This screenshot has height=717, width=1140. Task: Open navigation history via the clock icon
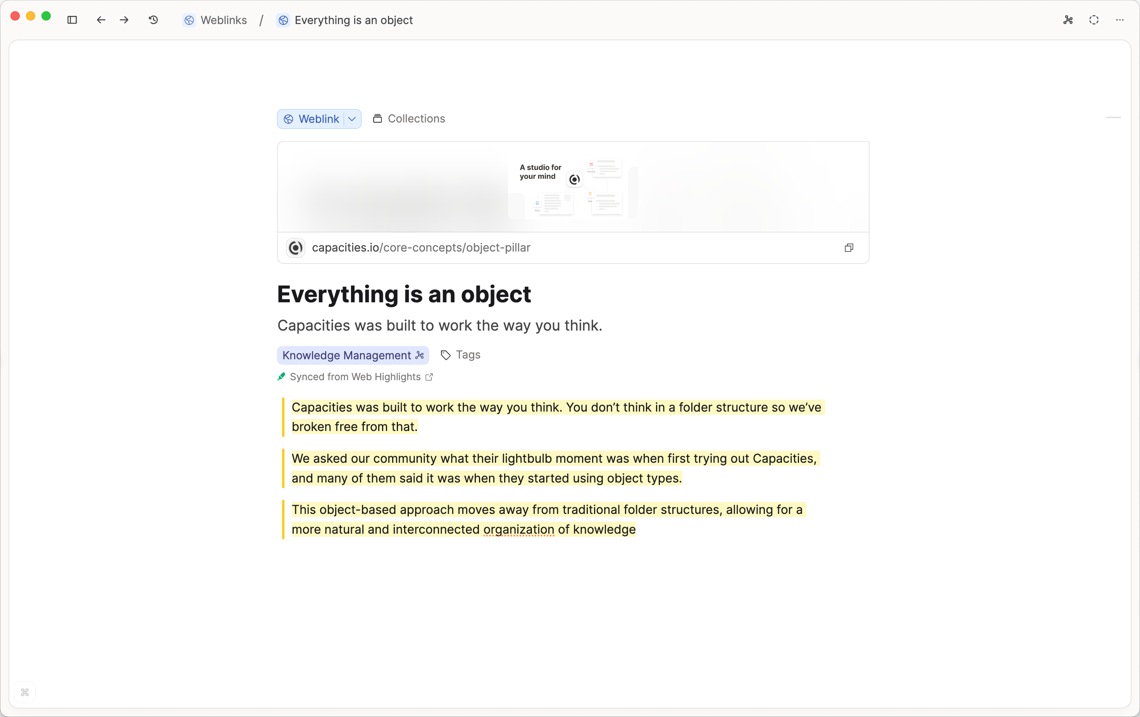pos(152,20)
